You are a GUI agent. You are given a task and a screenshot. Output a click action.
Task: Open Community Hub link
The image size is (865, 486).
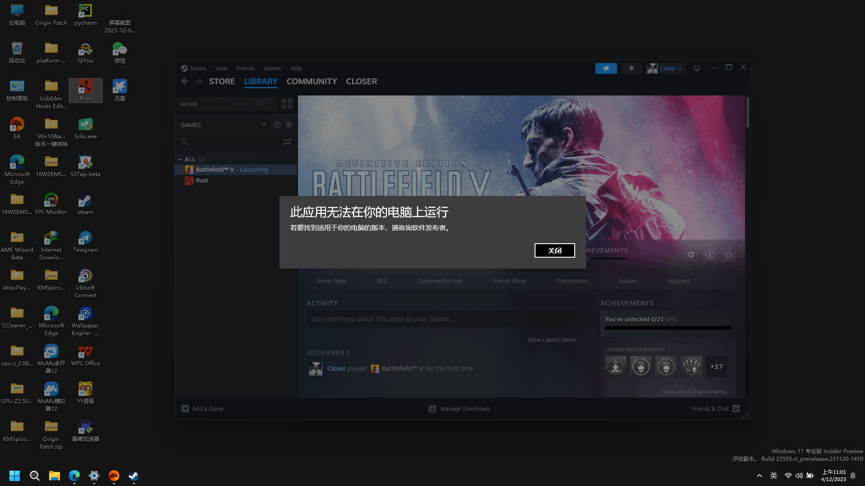440,281
